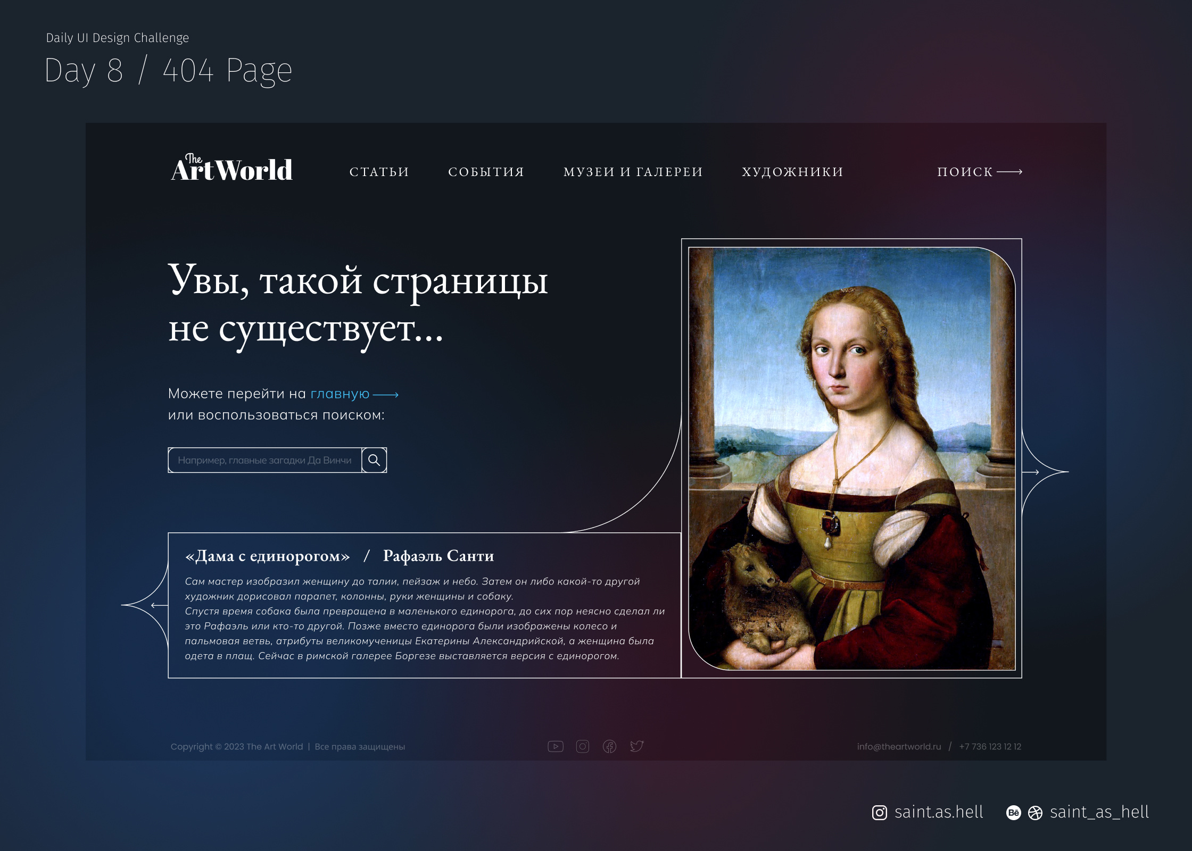Click the ПОИСК link with arrow

click(x=980, y=172)
